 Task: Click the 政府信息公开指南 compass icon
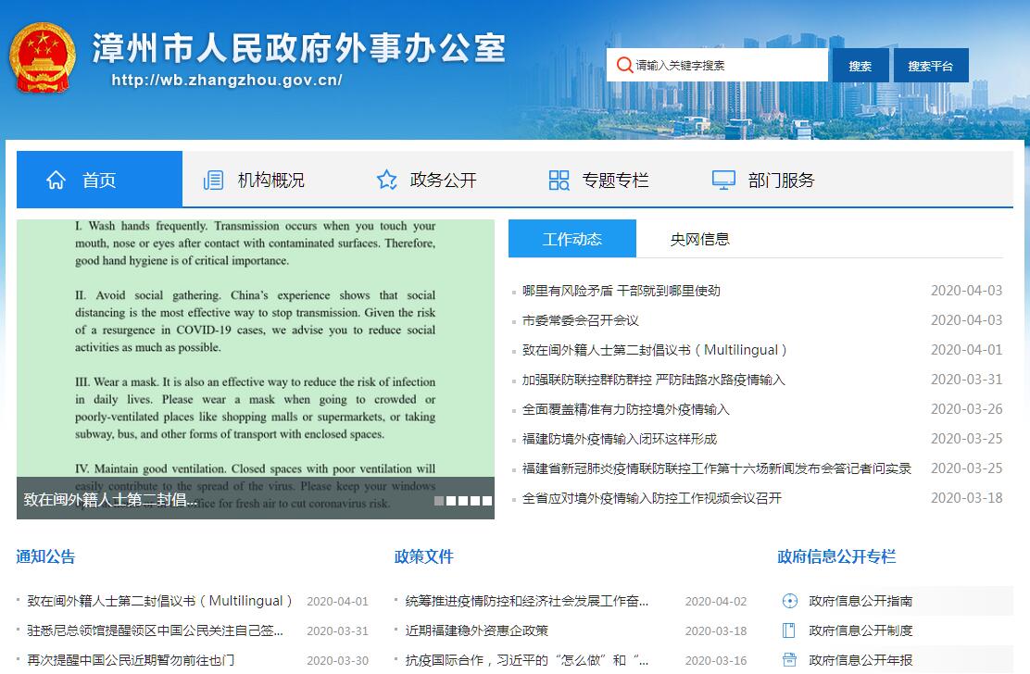pyautogui.click(x=789, y=601)
